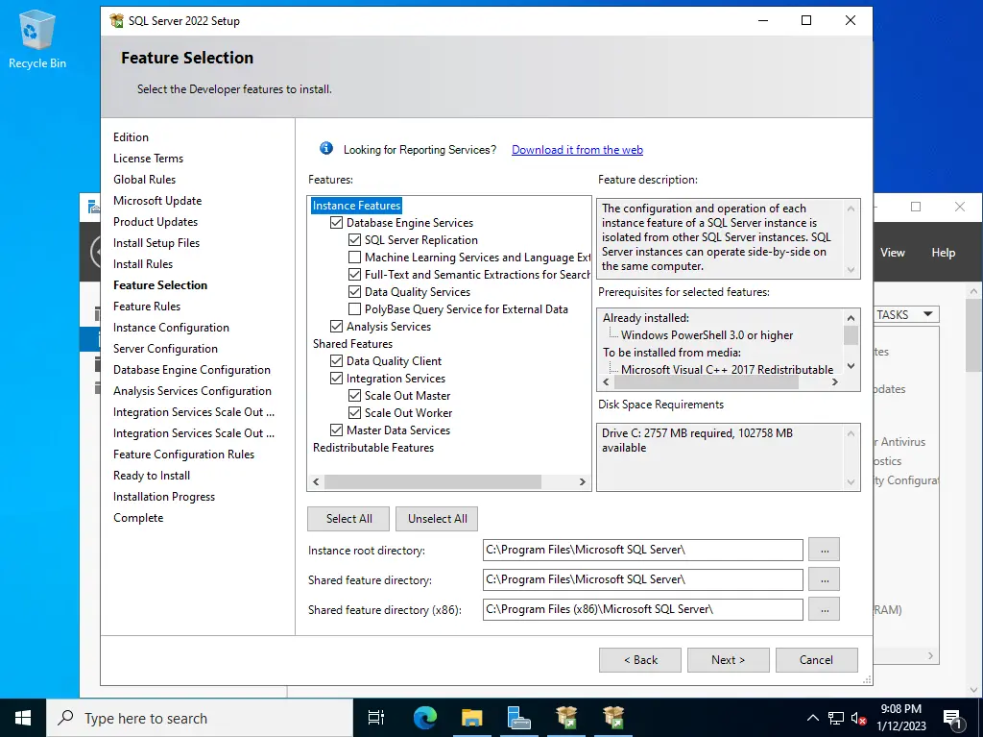This screenshot has height=737, width=983.
Task: Click the second SQL Server setup taskbar icon
Action: (x=613, y=718)
